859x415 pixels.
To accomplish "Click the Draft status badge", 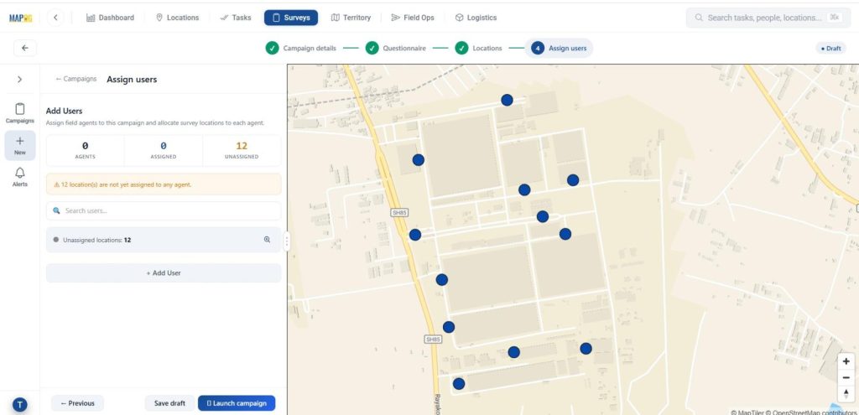I will [x=830, y=48].
